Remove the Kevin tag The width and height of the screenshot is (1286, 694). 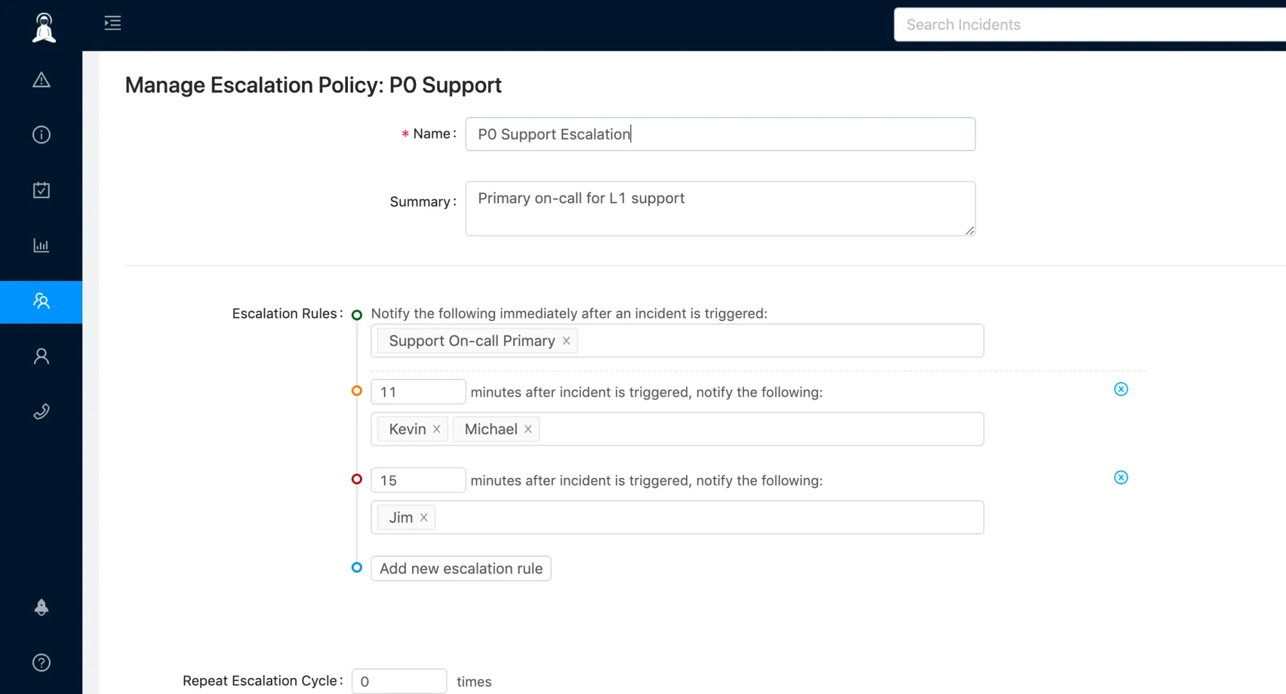point(437,429)
